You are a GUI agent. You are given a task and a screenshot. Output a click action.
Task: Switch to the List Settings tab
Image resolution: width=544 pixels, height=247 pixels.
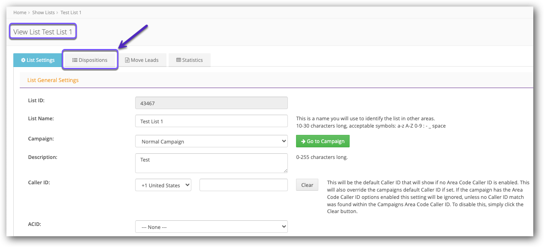[38, 60]
